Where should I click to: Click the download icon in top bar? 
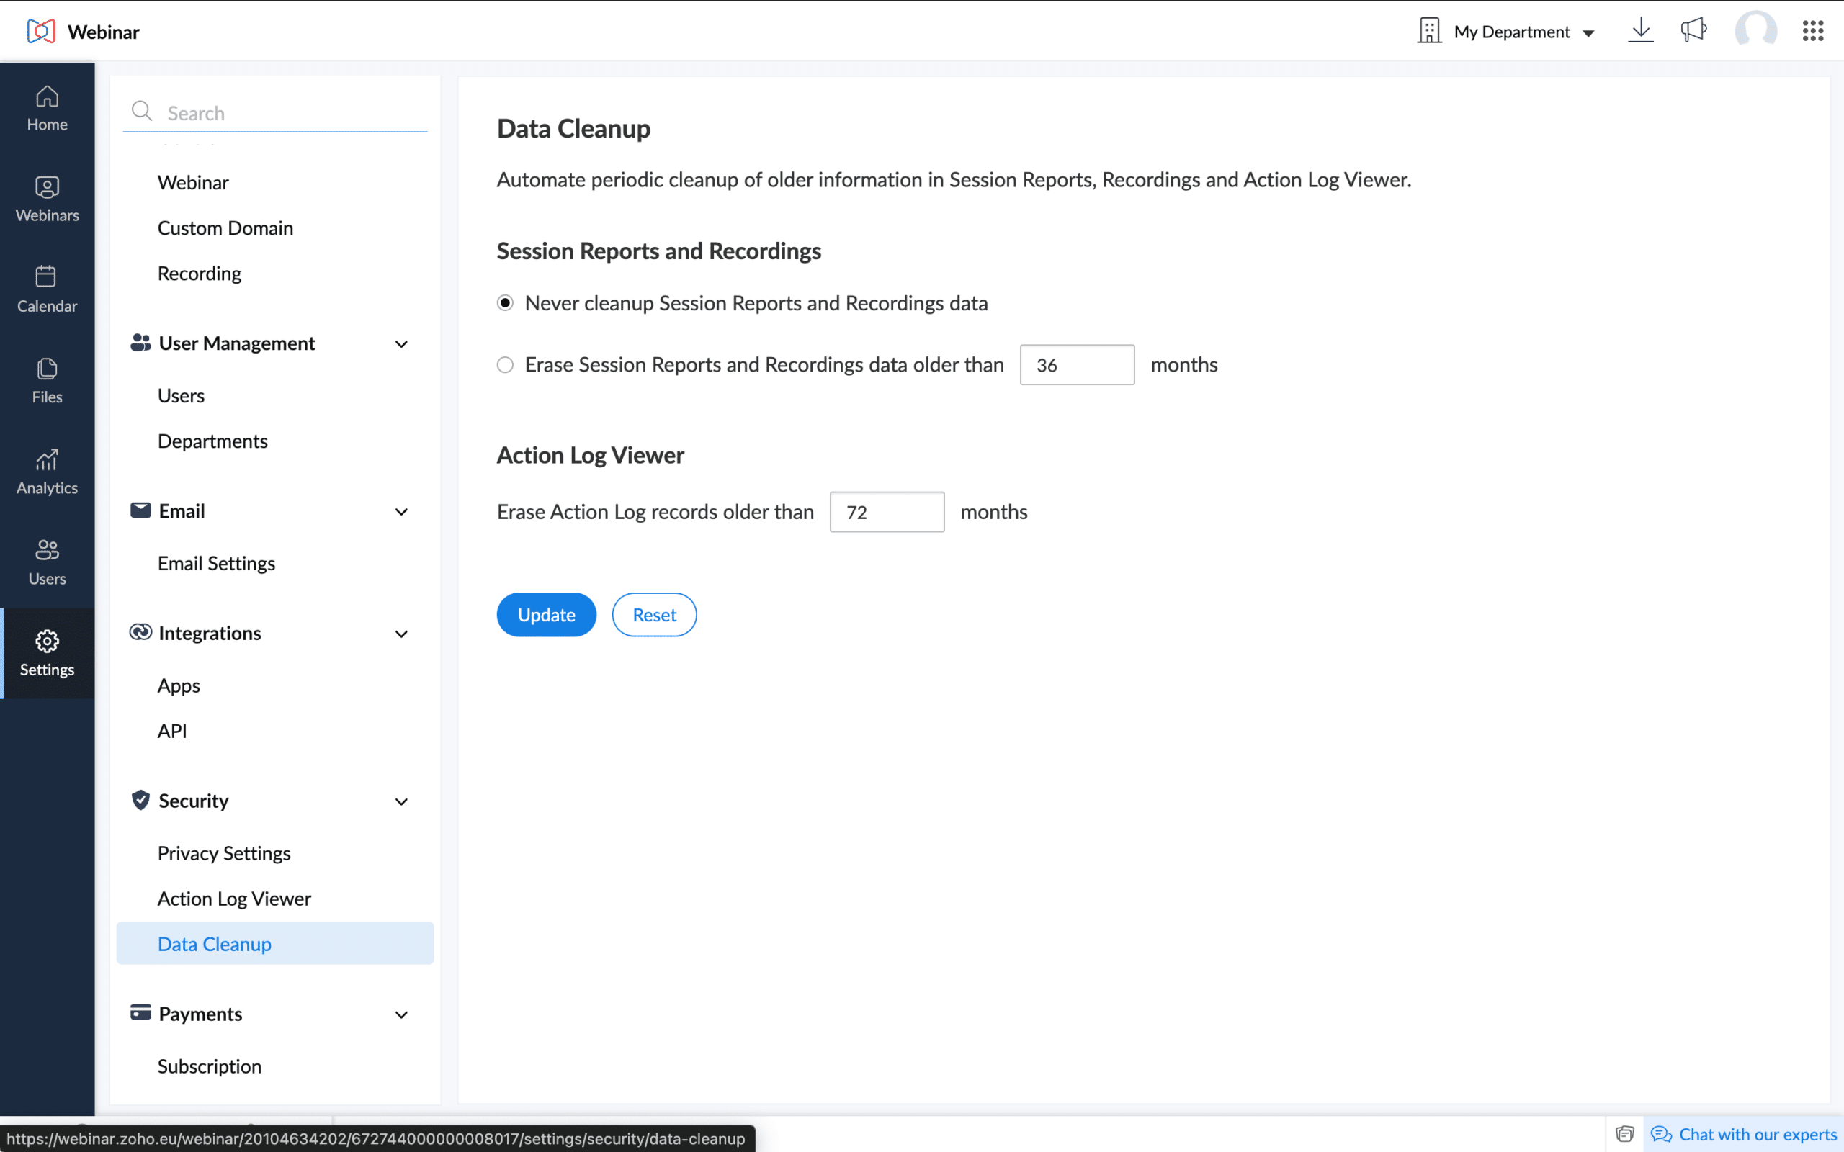pos(1639,30)
